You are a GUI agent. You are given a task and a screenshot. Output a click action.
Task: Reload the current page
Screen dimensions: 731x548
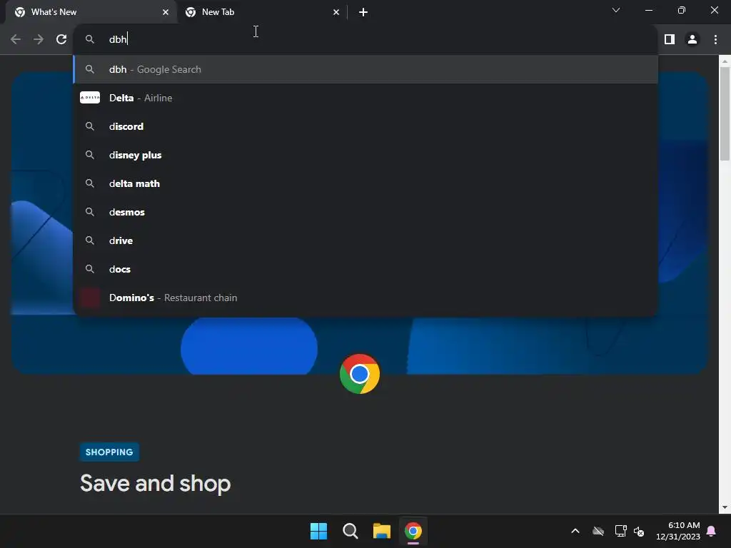[x=61, y=40]
